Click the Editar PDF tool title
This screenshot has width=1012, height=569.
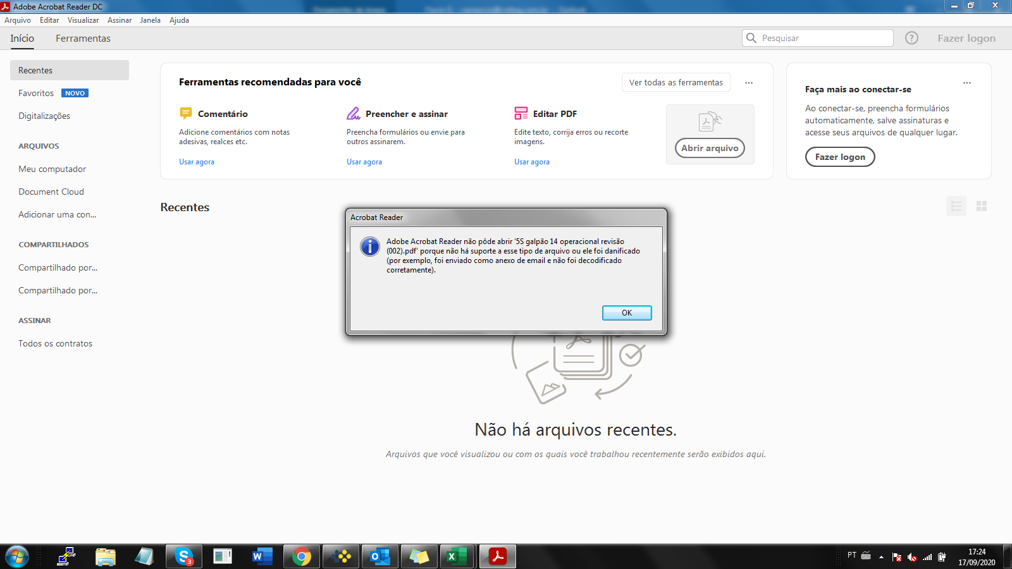555,114
